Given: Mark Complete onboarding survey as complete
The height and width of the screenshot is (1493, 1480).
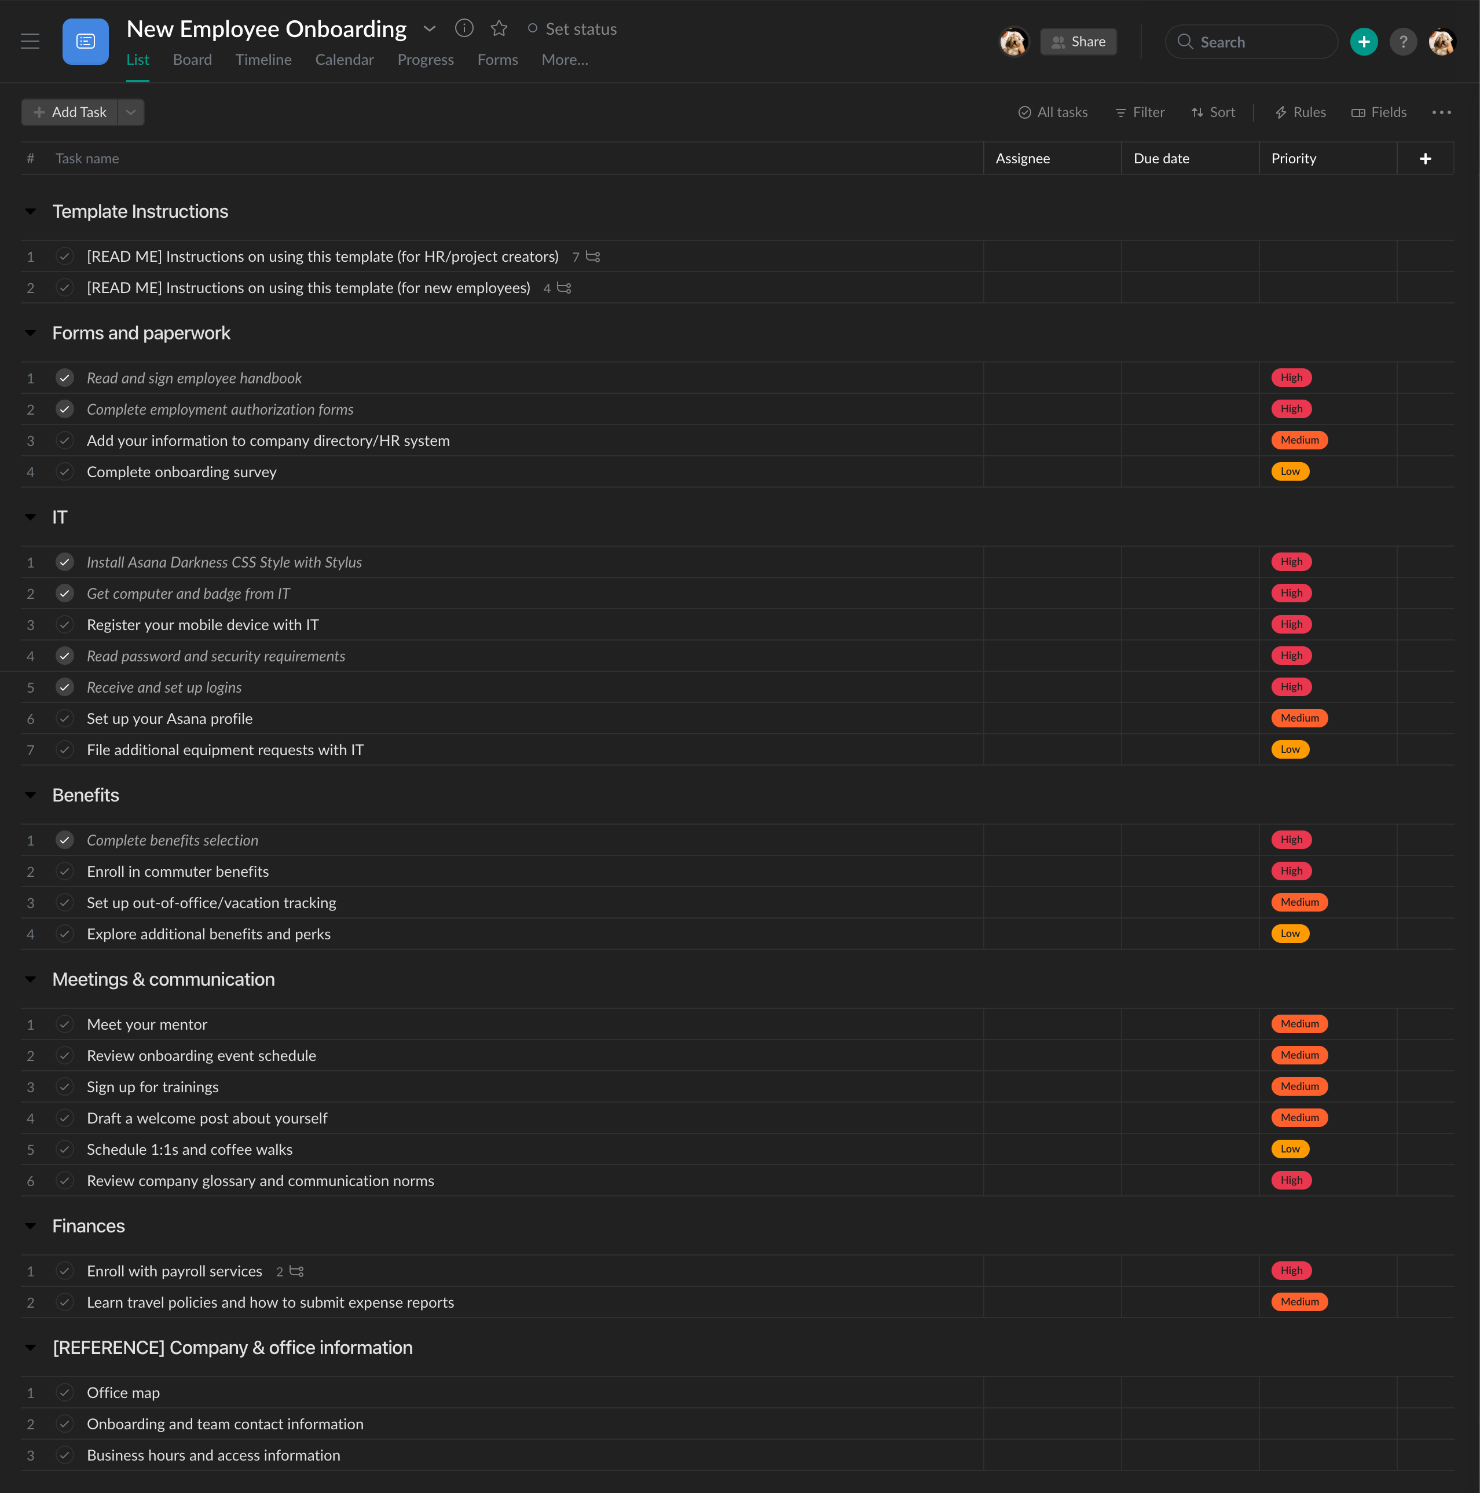Looking at the screenshot, I should coord(65,472).
